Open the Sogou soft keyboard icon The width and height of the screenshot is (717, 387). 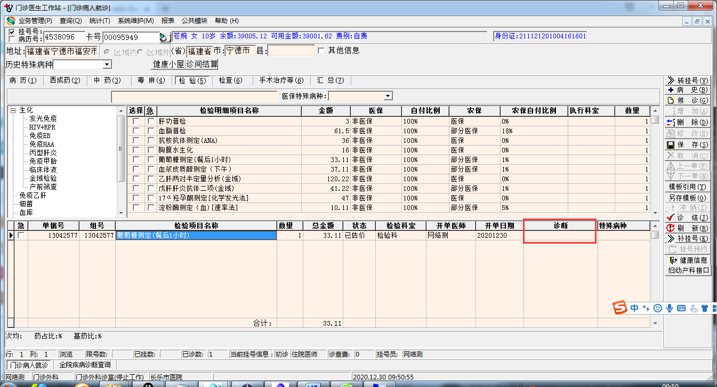coord(681,308)
